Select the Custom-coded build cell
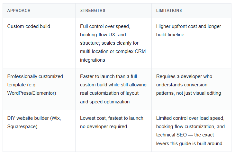Viewport: 235px width, 157px height. 39,43
